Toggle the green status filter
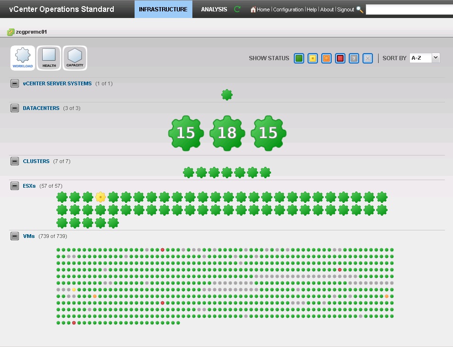Image resolution: width=453 pixels, height=347 pixels. point(299,58)
